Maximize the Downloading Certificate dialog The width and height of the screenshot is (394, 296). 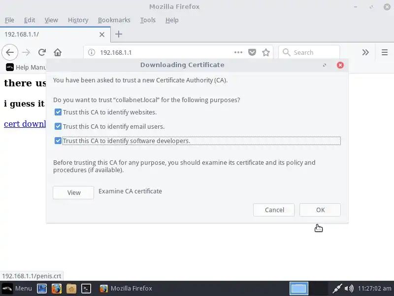tap(325, 65)
